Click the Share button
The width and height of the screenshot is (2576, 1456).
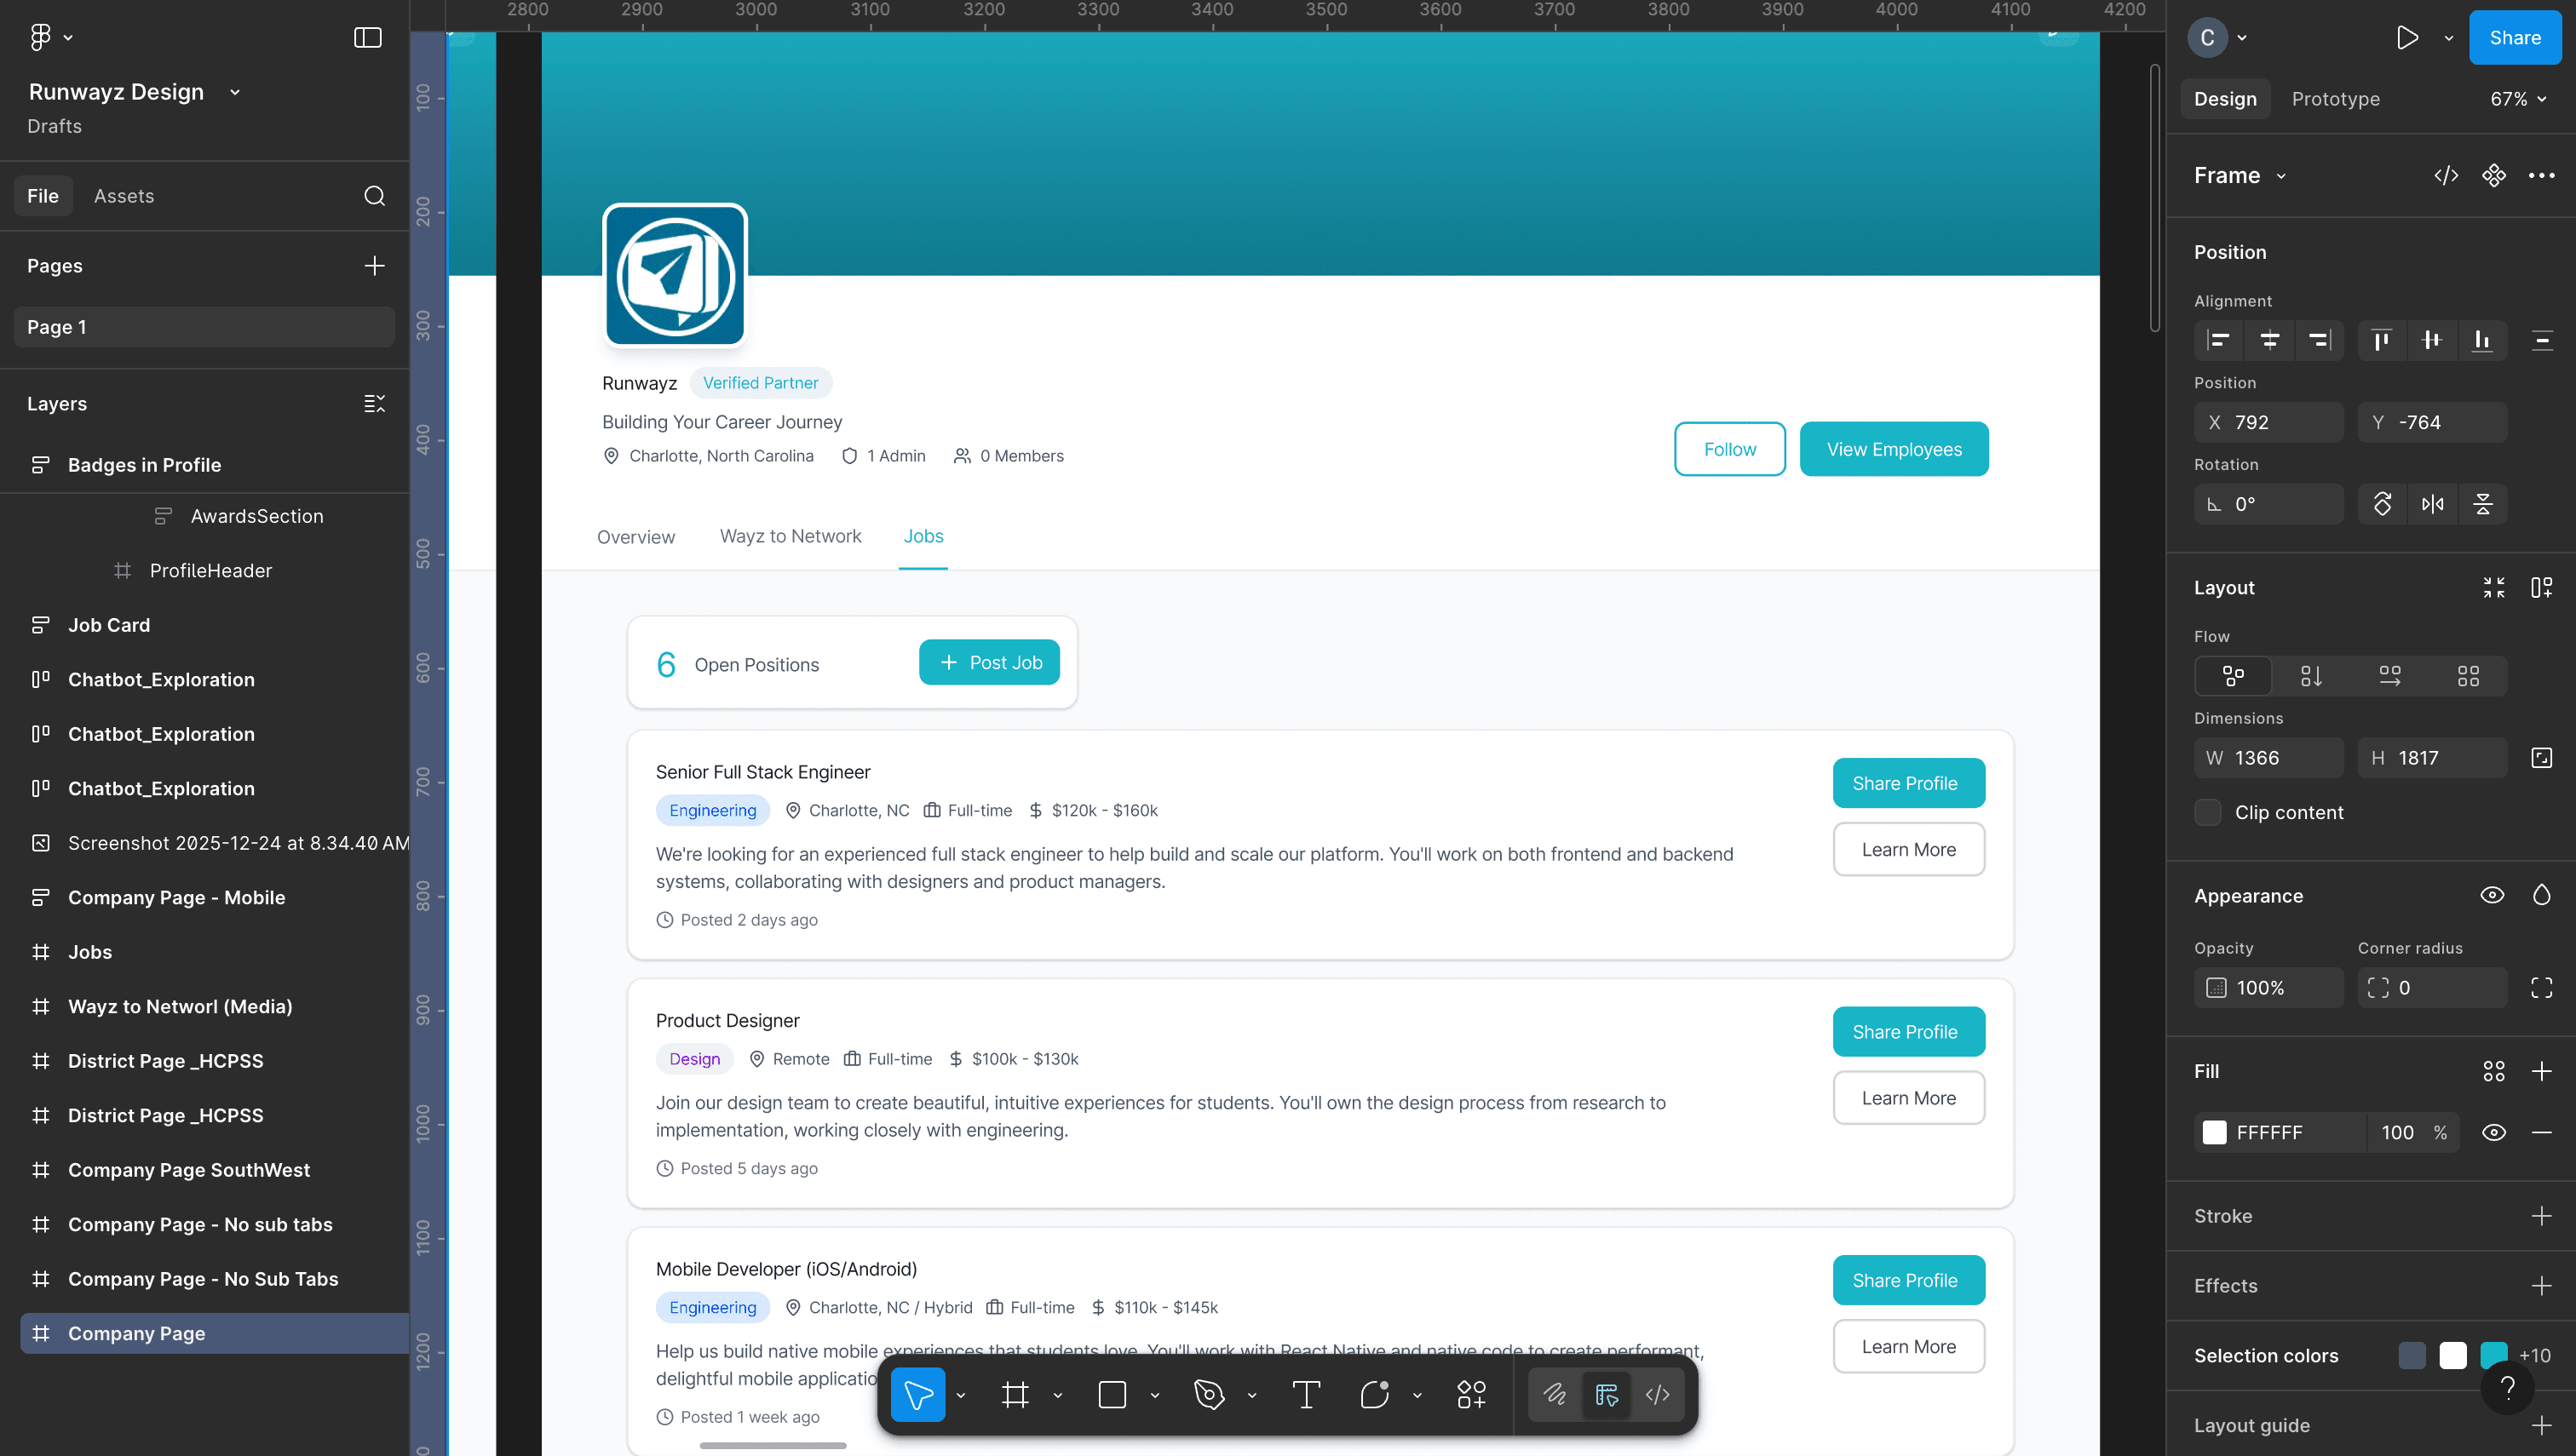2515,37
